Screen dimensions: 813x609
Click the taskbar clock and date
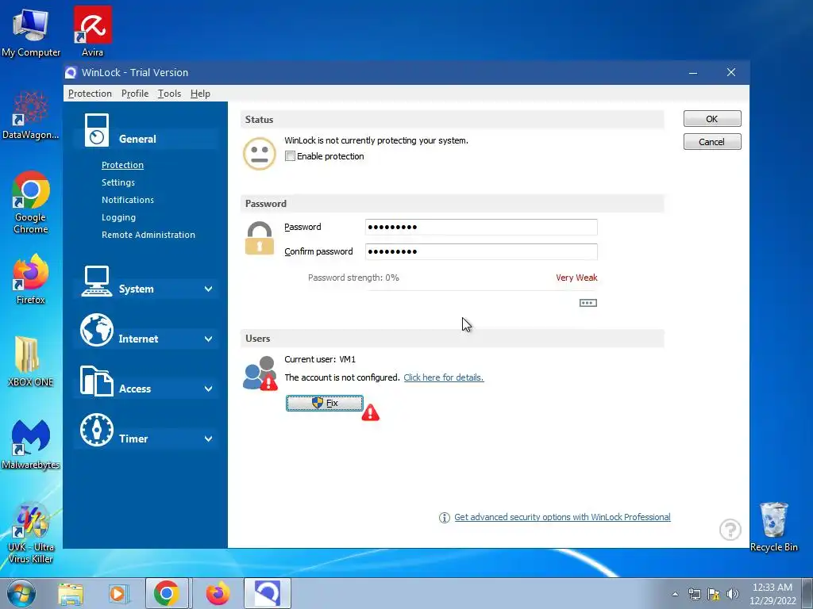tap(773, 594)
